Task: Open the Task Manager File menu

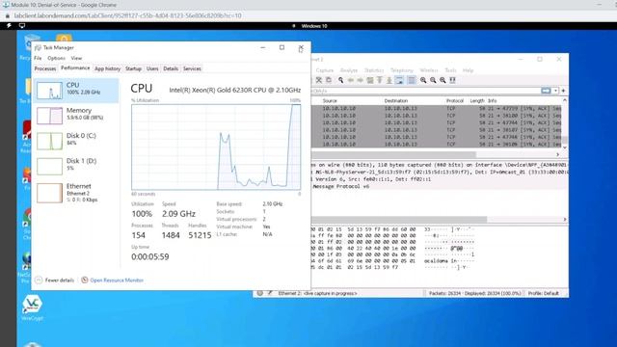Action: pos(38,58)
